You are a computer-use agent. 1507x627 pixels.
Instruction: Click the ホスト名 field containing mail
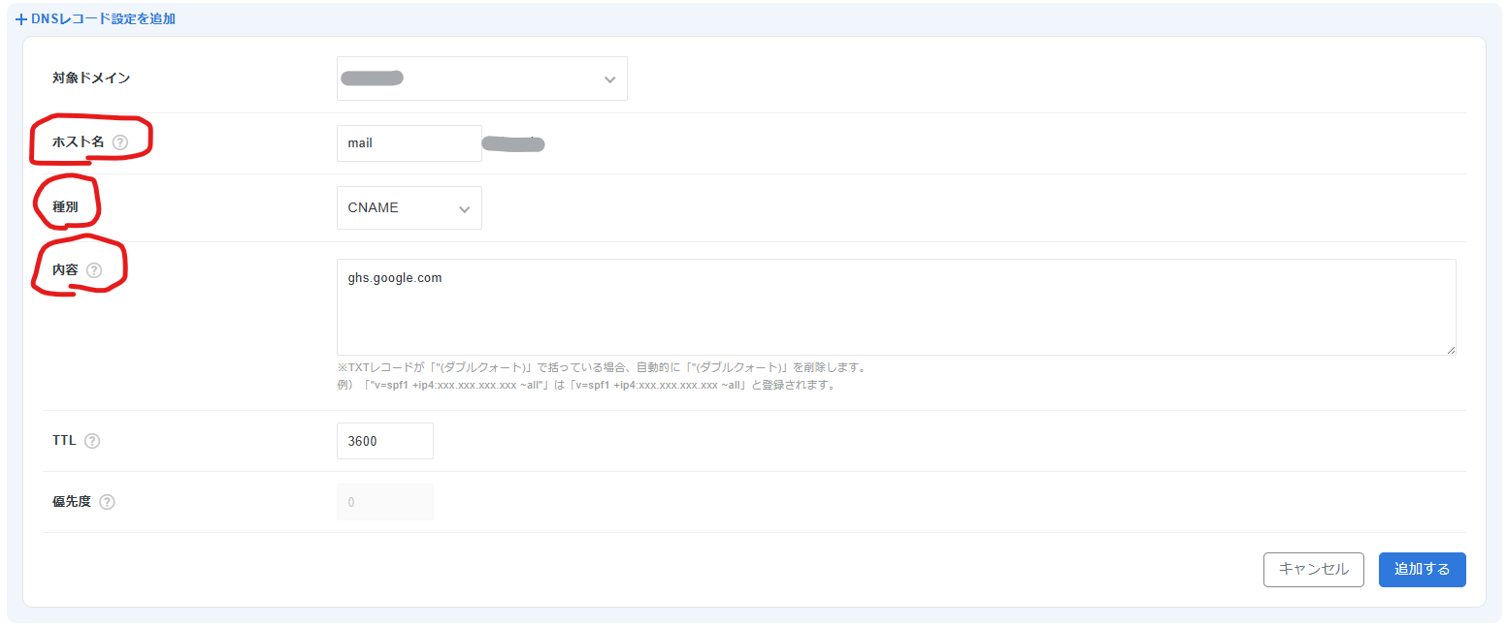[x=410, y=143]
